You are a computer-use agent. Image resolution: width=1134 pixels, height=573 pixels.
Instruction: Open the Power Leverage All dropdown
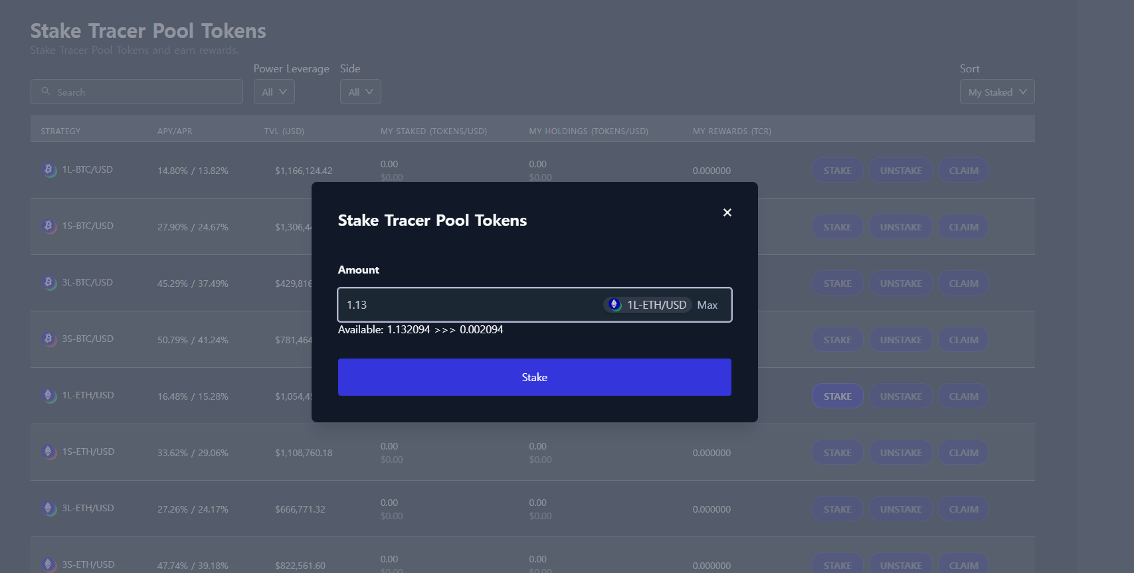tap(274, 92)
